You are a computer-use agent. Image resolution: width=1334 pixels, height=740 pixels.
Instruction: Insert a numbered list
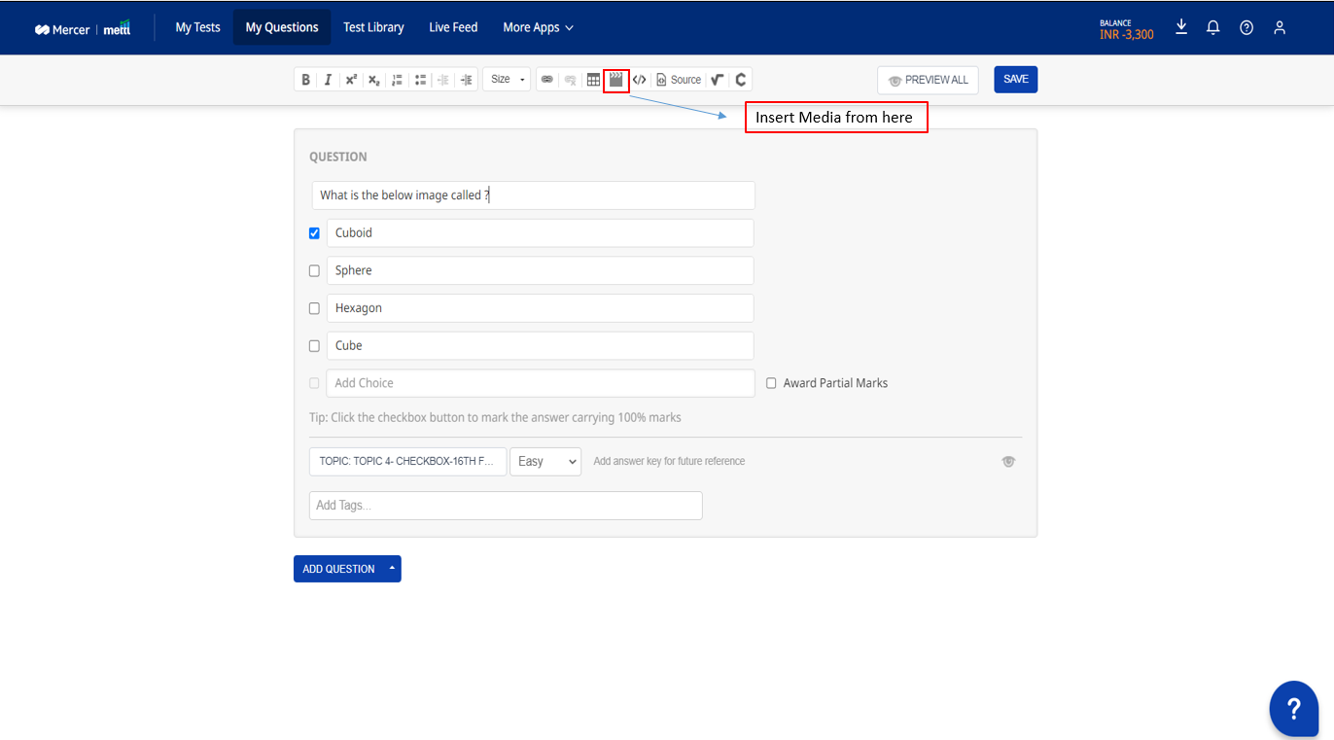(x=397, y=80)
